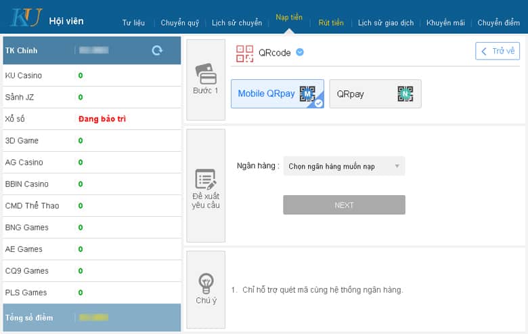Viewport: 528px width, 334px height.
Task: Click the QRcode grid icon
Action: pos(244,54)
